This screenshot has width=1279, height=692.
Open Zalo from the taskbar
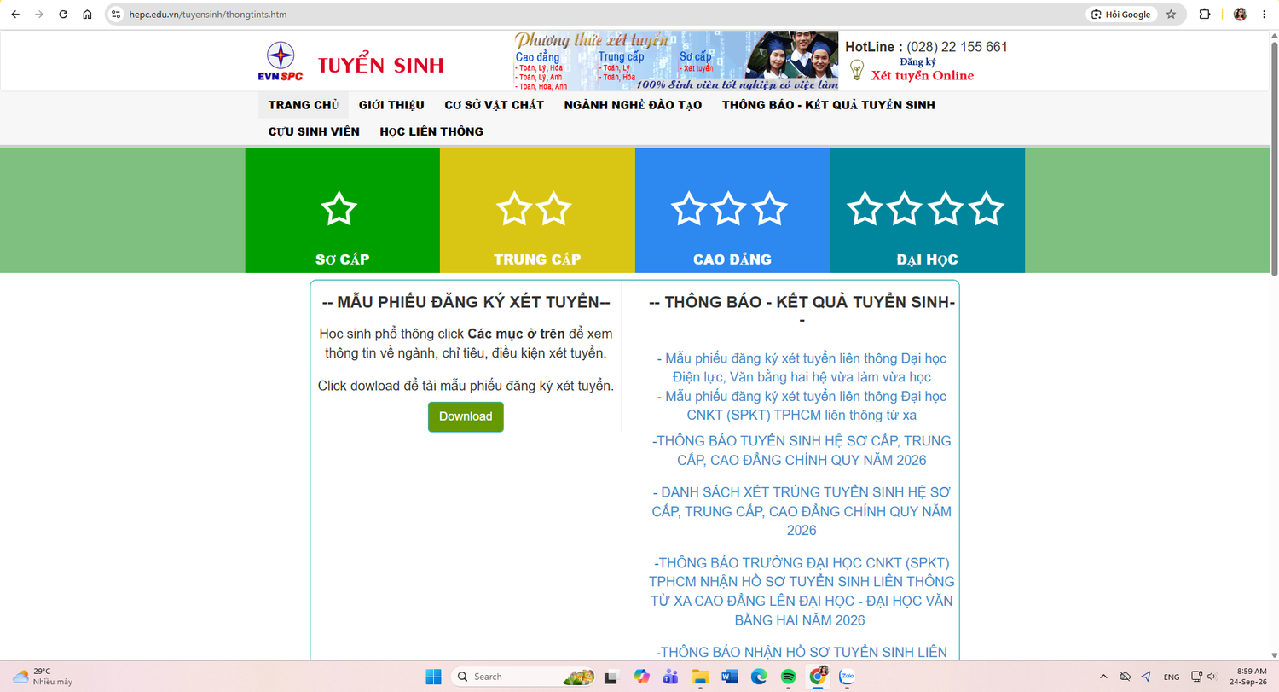pos(847,677)
